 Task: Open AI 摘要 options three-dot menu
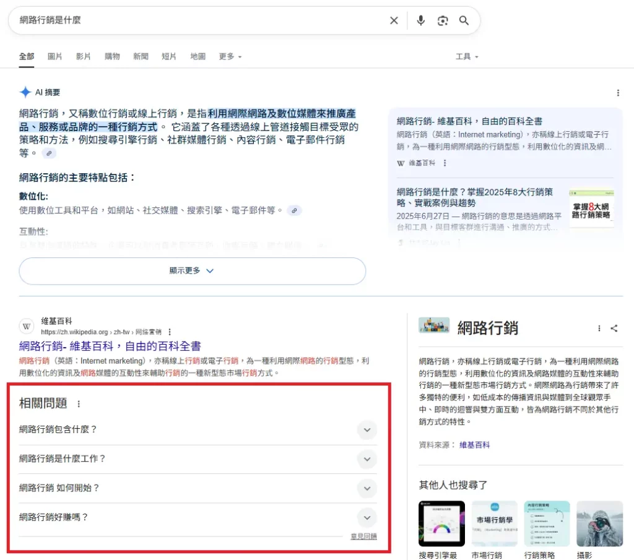point(618,93)
